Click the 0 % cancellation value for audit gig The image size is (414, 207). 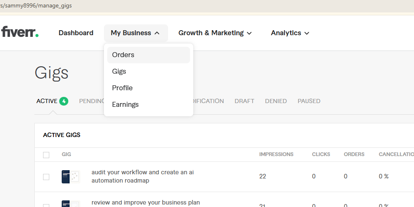point(384,176)
